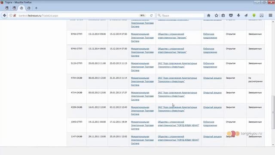Open trading platform link in row 4339-ОАЭФ
The height and width of the screenshot is (155, 275).
142,111
